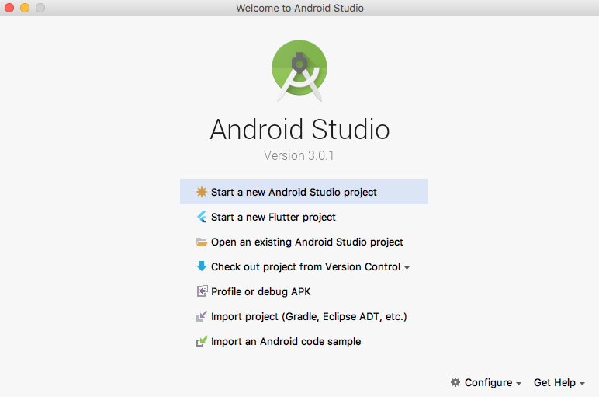
Task: Minimize the window with yellow button
Action: pyautogui.click(x=25, y=8)
